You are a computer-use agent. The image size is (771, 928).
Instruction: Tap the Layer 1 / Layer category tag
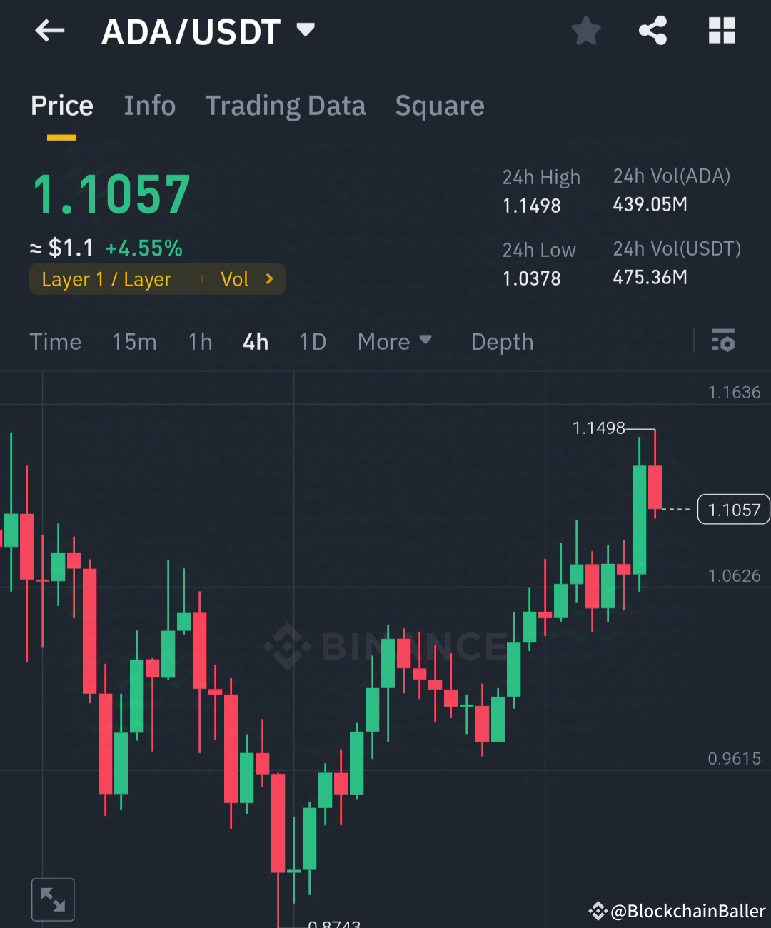[x=107, y=279]
